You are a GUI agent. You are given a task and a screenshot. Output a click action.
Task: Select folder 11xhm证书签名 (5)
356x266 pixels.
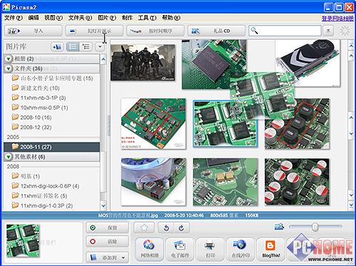pos(39,195)
